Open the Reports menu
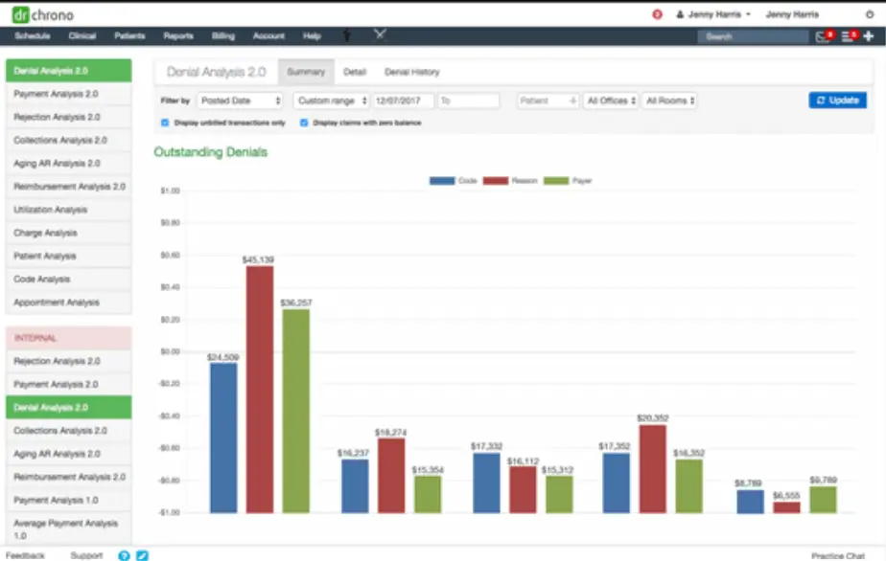 [177, 35]
